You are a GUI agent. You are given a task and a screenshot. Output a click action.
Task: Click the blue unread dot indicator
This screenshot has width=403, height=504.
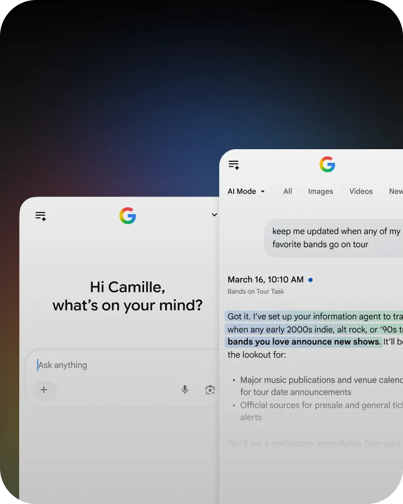(310, 280)
